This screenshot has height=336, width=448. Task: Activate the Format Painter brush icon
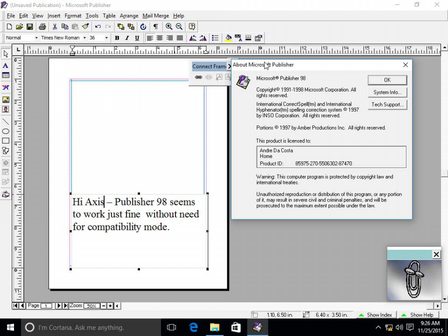[85, 27]
